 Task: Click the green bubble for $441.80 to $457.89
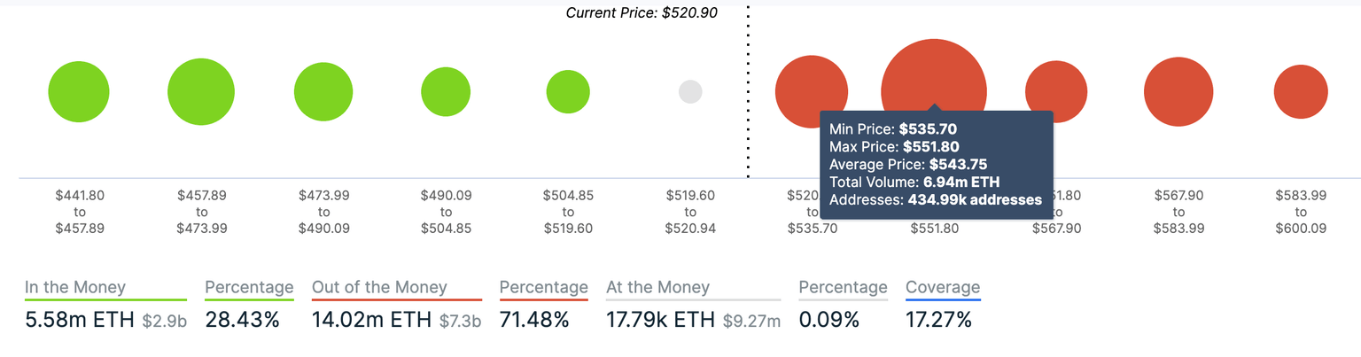pos(79,92)
